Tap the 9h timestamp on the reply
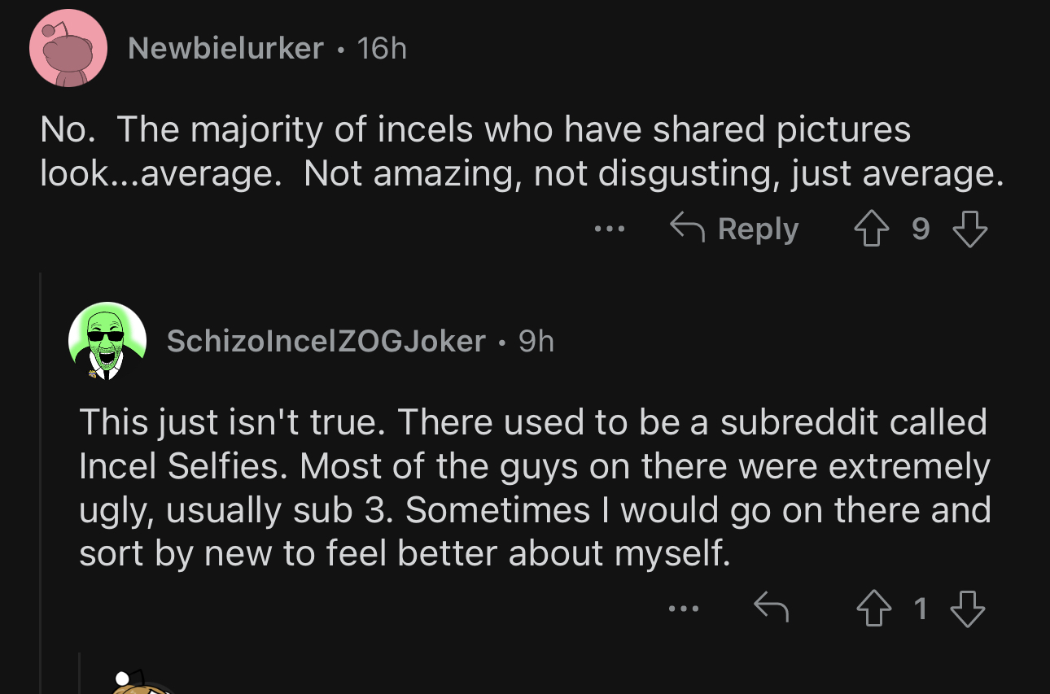This screenshot has width=1050, height=694. tap(536, 342)
